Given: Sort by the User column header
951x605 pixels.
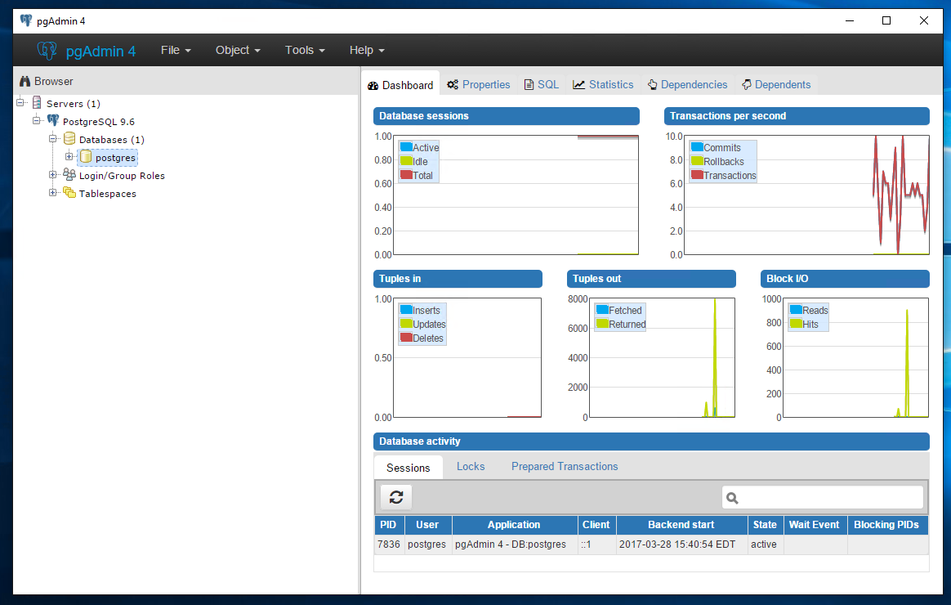Looking at the screenshot, I should [x=427, y=525].
